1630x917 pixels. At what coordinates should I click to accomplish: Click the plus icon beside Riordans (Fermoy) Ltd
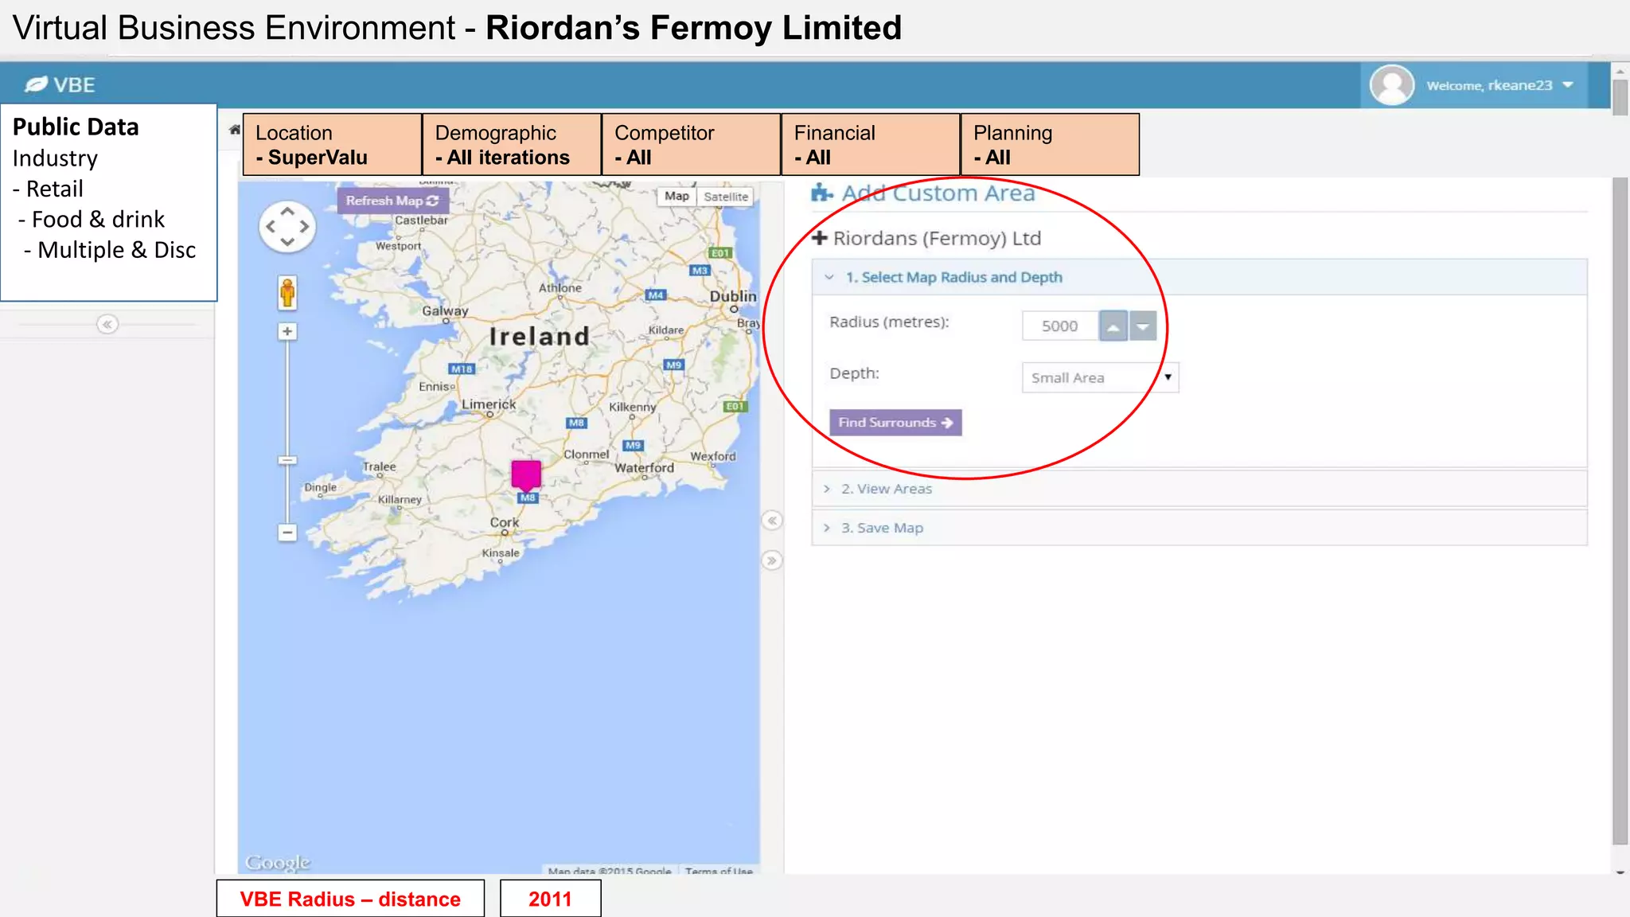pyautogui.click(x=820, y=238)
